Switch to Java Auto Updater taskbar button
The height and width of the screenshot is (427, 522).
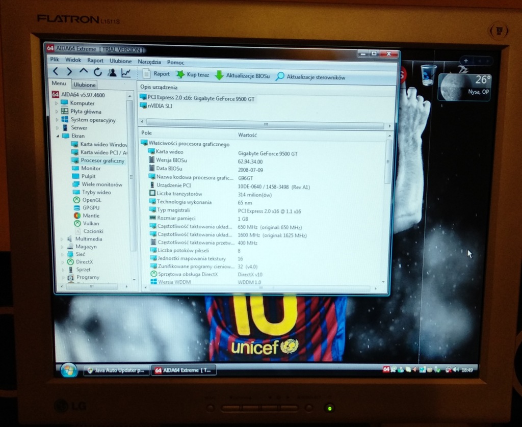(x=116, y=370)
